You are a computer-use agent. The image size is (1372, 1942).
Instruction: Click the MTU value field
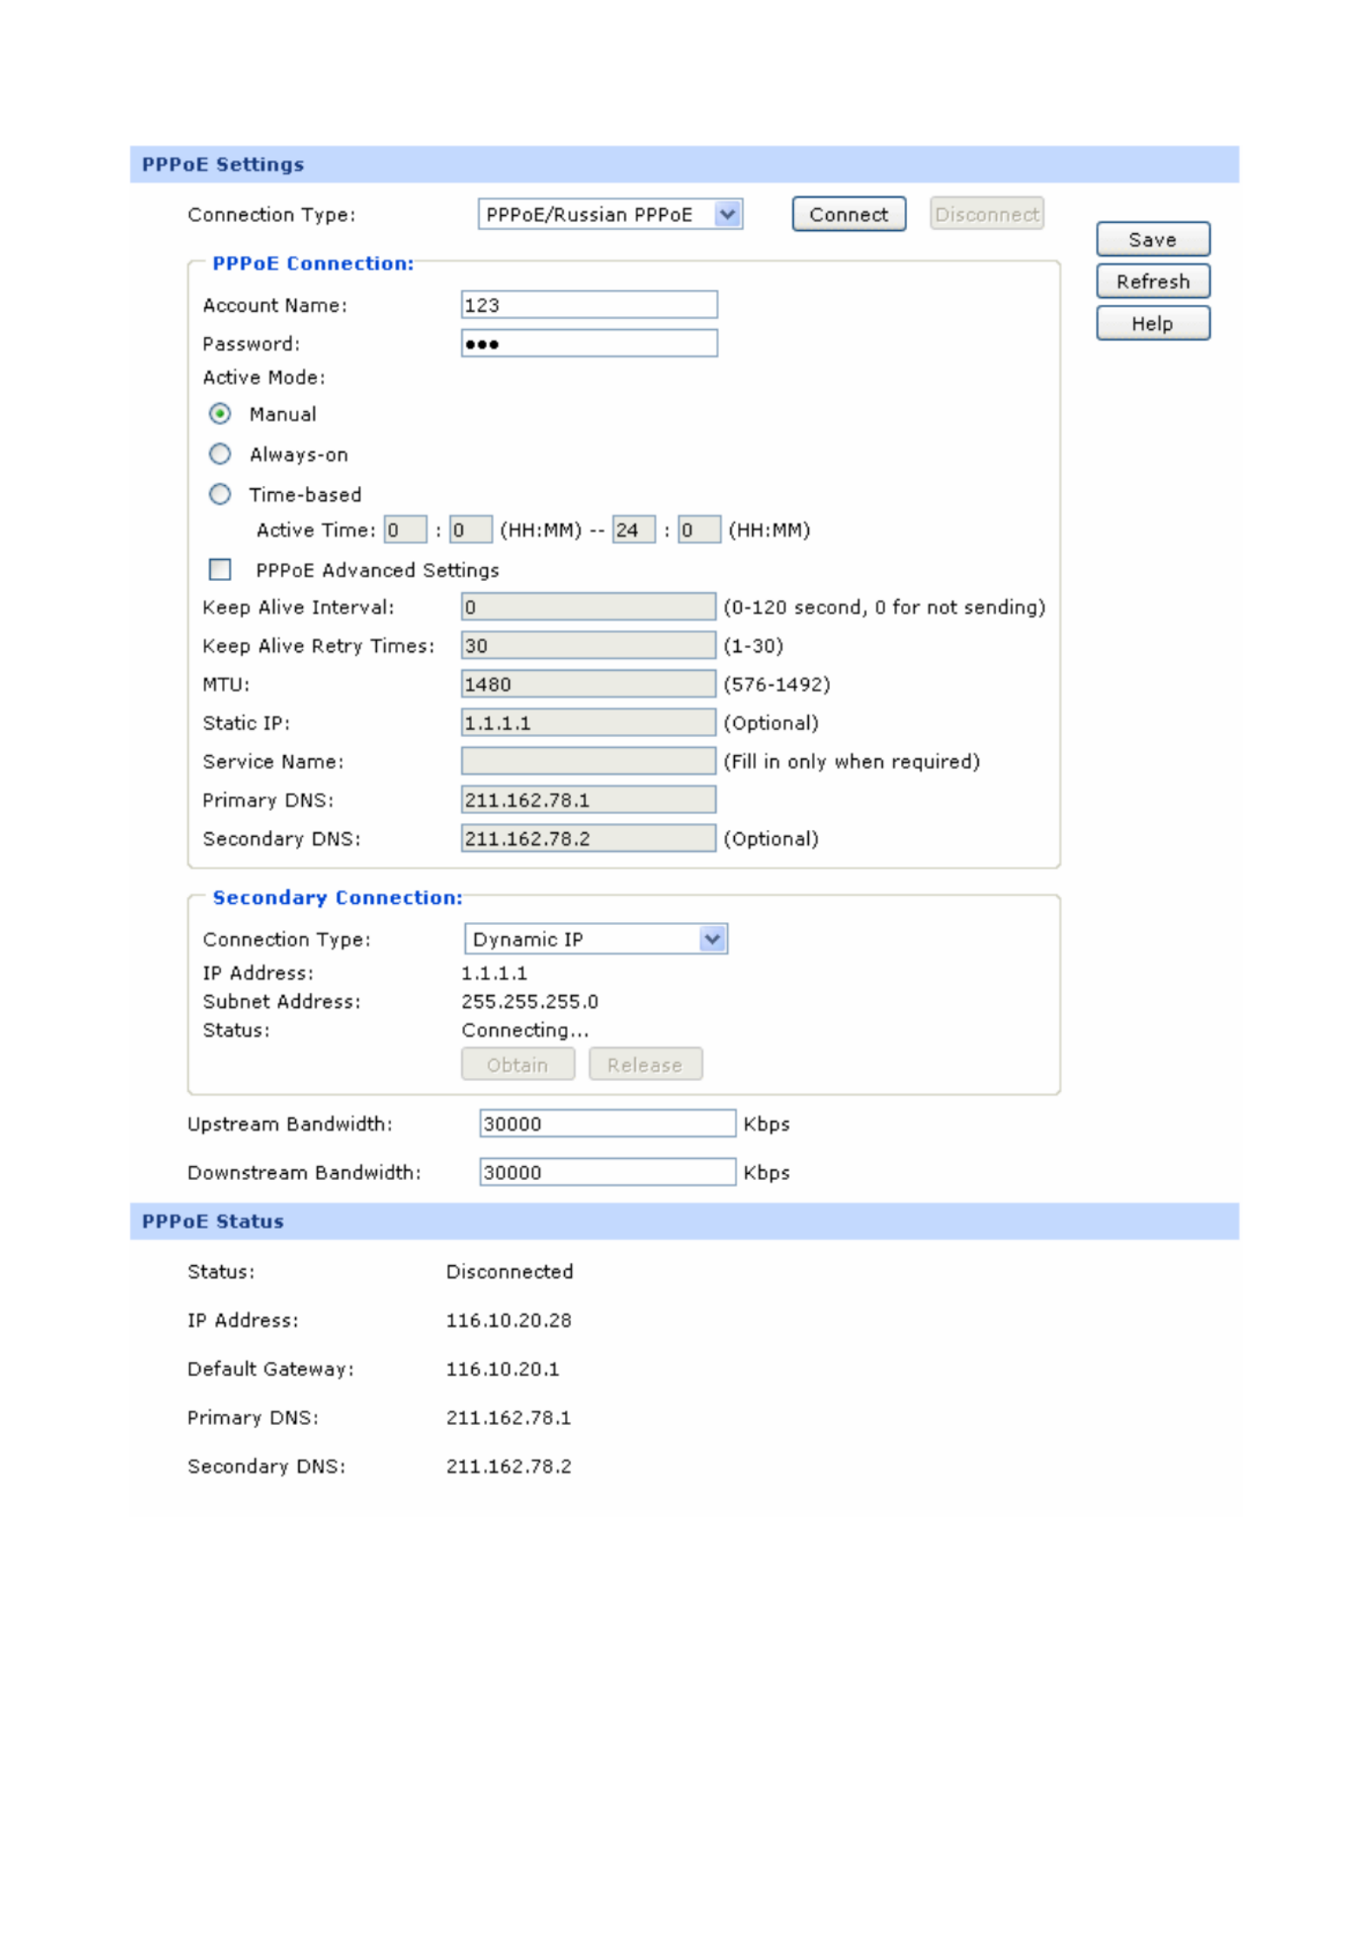pos(588,684)
